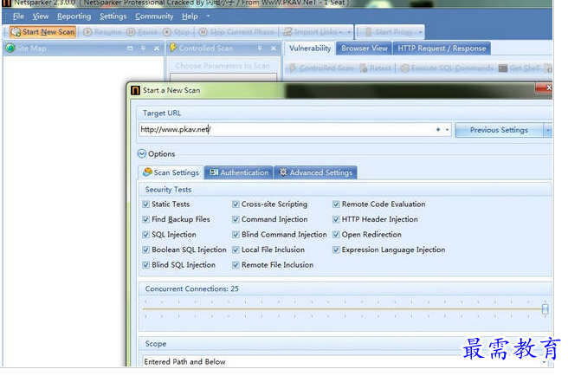Expand the menu bar overflow arrow

(x=208, y=16)
